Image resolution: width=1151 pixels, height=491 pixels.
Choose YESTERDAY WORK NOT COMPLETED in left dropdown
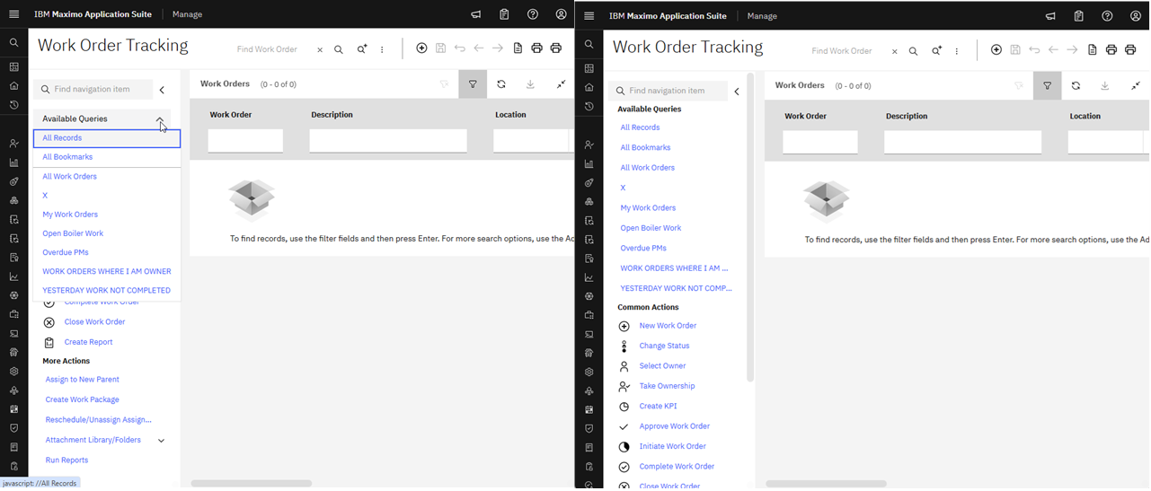pyautogui.click(x=107, y=291)
